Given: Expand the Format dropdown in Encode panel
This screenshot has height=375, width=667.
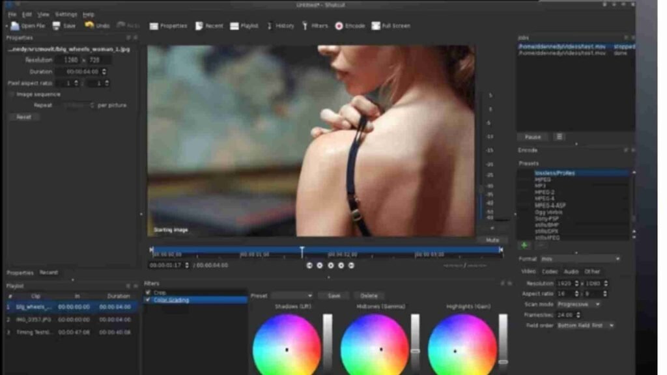Looking at the screenshot, I should [x=580, y=258].
